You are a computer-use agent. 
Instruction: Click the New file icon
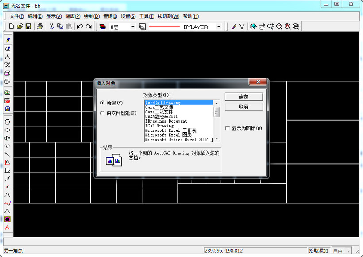12,27
